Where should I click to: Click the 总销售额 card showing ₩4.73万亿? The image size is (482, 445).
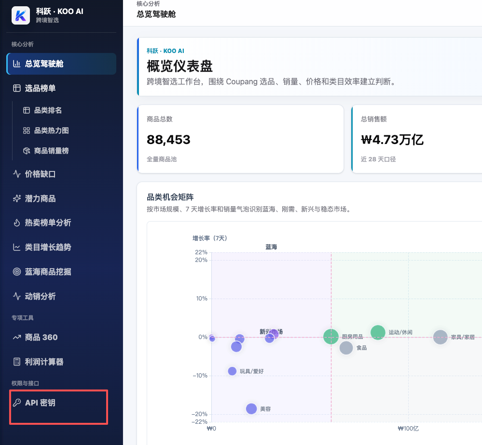coord(416,139)
